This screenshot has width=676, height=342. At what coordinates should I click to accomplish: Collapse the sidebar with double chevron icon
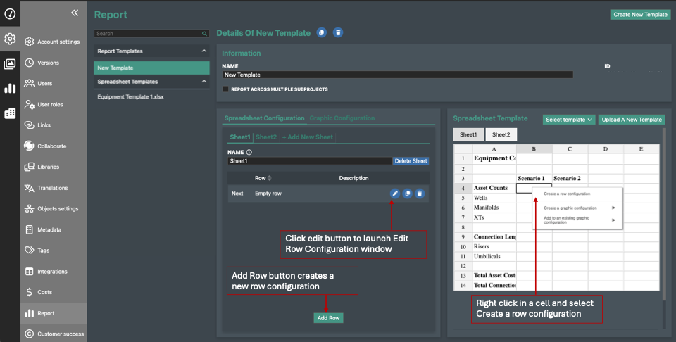[x=75, y=13]
